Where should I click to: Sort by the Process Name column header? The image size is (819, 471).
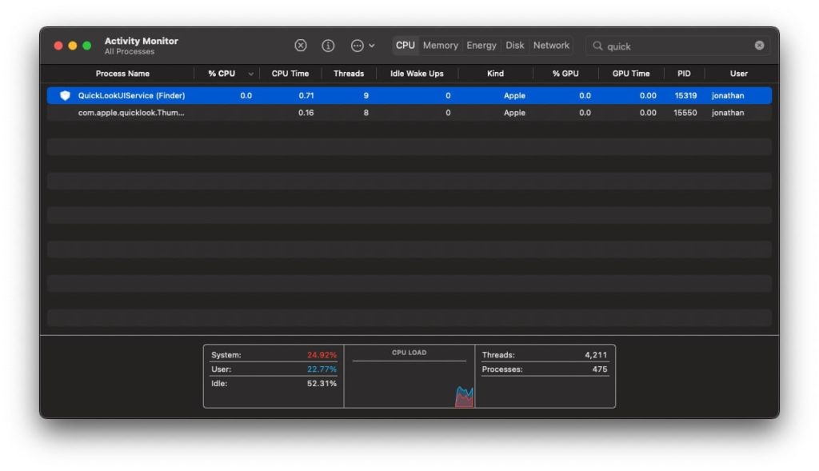pos(122,74)
